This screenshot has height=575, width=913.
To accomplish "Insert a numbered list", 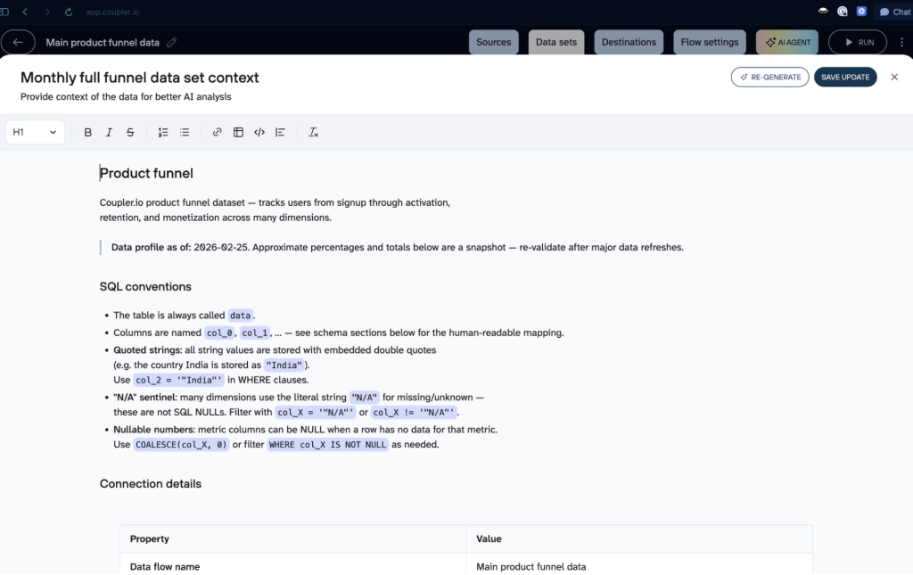I will coord(163,132).
